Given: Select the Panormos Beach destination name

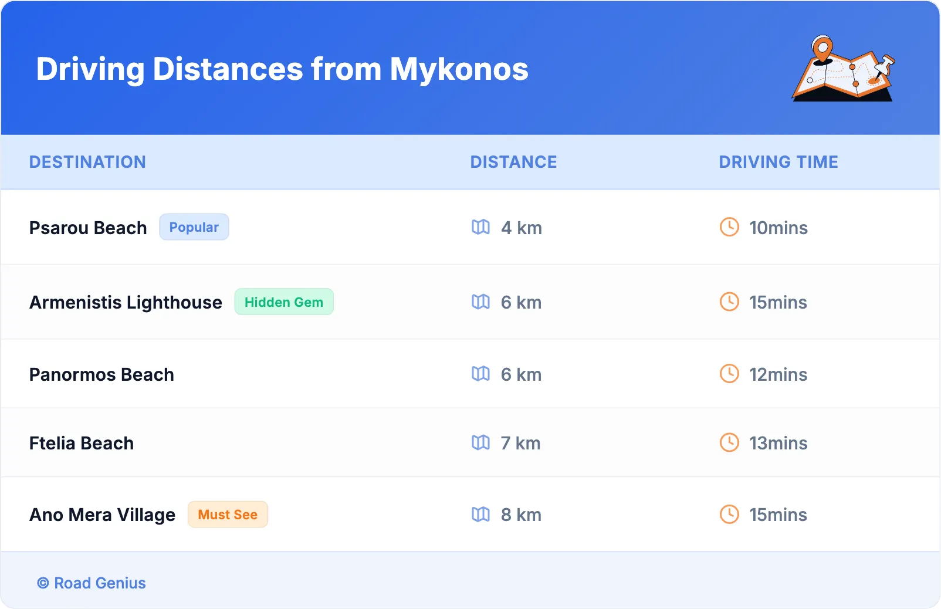Looking at the screenshot, I should coord(101,374).
